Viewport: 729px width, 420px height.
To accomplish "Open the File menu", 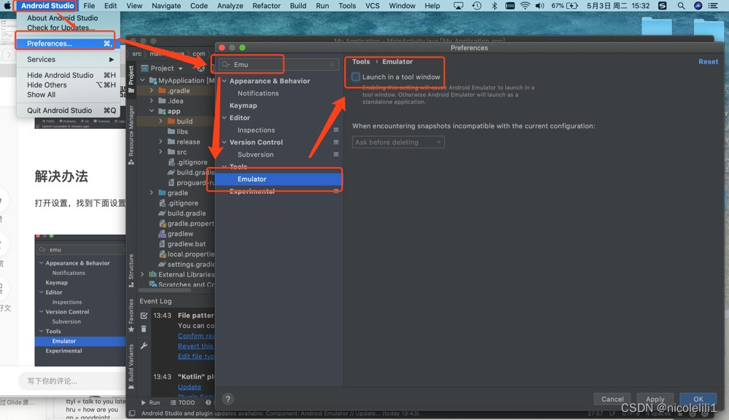I will [x=89, y=6].
